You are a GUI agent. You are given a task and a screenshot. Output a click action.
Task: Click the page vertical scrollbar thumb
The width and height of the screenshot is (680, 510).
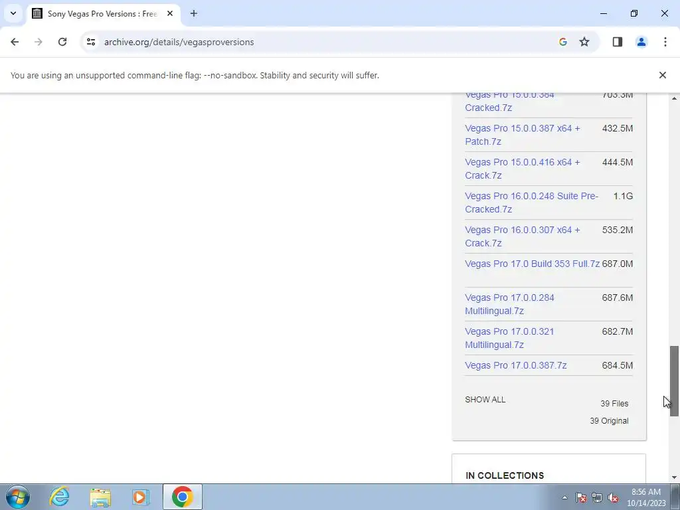tap(674, 381)
